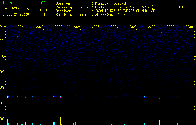196x125 pixels.
Task: Click the 2329 time marker
Action: [x=170, y=27]
